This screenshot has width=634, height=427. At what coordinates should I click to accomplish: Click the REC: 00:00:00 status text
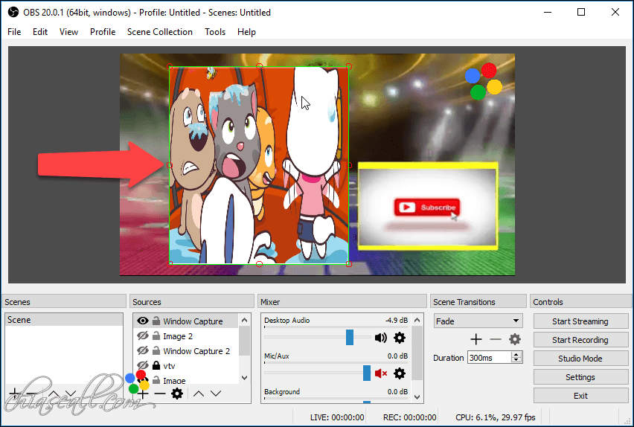click(x=409, y=417)
